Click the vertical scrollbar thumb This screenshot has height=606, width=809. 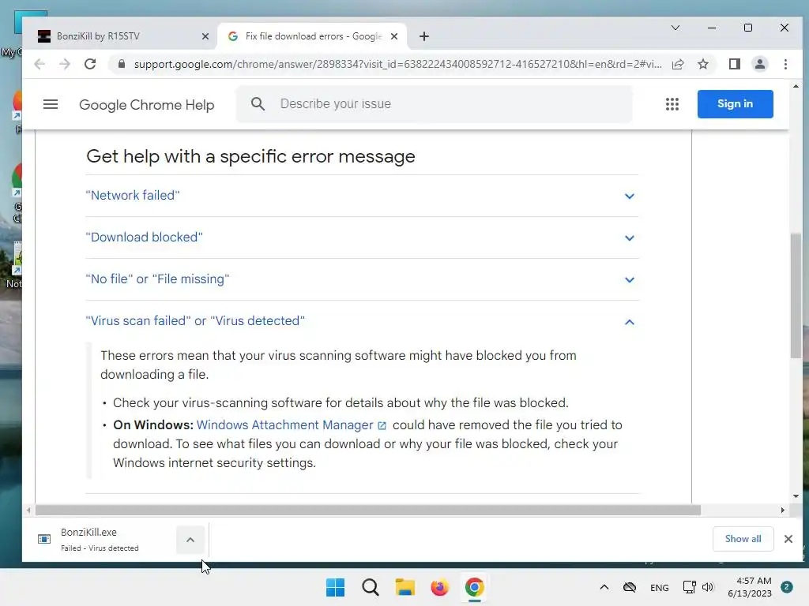(x=795, y=296)
